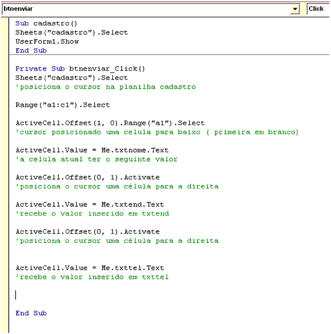The image size is (331, 334).
Task: Click the margin indicator bar beside 'Range("a1:c1").Select'
Action: click(5, 105)
